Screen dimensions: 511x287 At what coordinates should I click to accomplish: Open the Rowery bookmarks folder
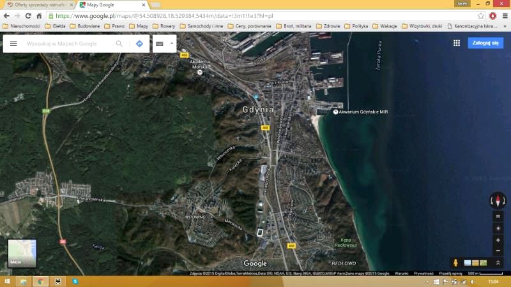pyautogui.click(x=164, y=26)
